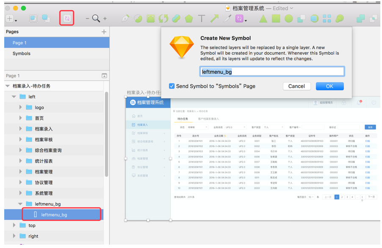Viewport: 382px width, 248px height.
Task: Open the symbol tool dropdown arrow
Action: click(246, 21)
